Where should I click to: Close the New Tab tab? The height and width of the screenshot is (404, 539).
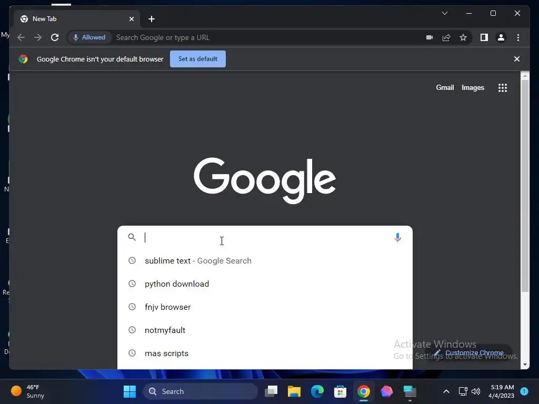(x=131, y=19)
